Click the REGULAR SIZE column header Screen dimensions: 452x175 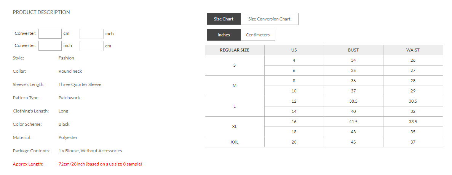[235, 50]
